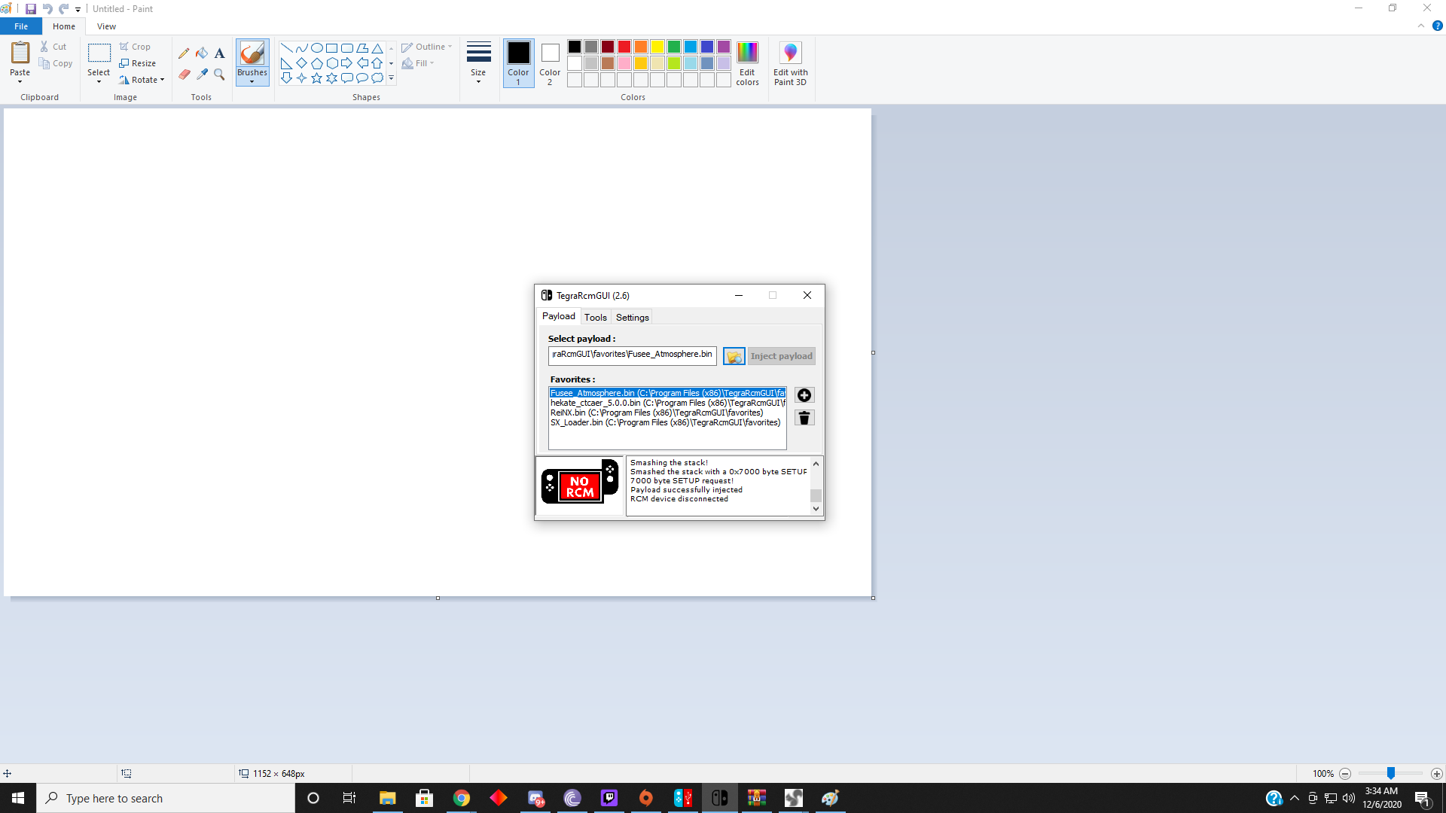Switch to the Home ribbon tab

coord(64,26)
